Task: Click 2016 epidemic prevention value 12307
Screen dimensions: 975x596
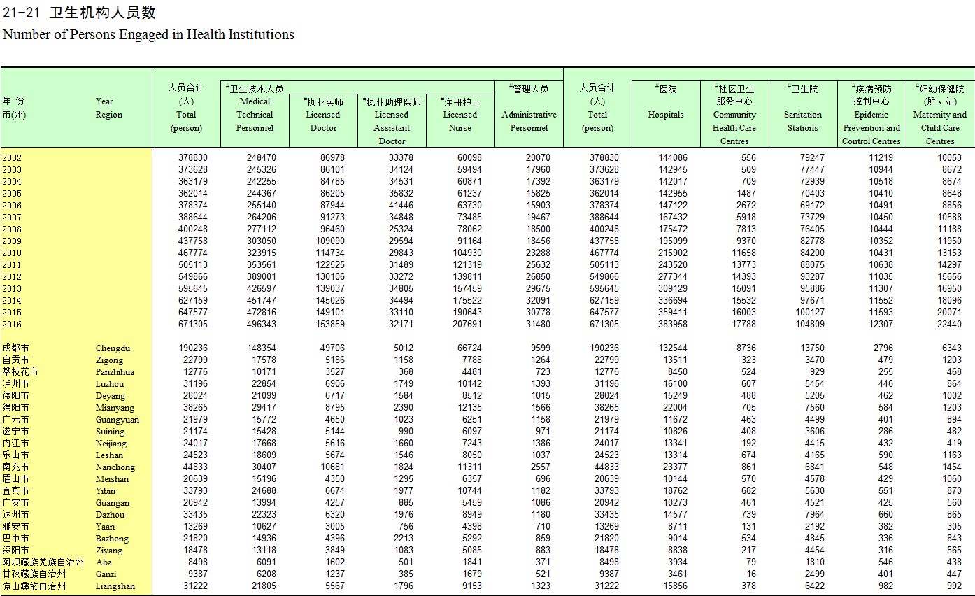Action: [881, 325]
